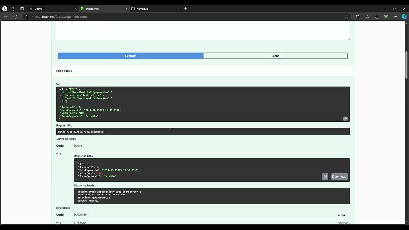Click inside the request body textarea
409x230 pixels.
(203, 31)
